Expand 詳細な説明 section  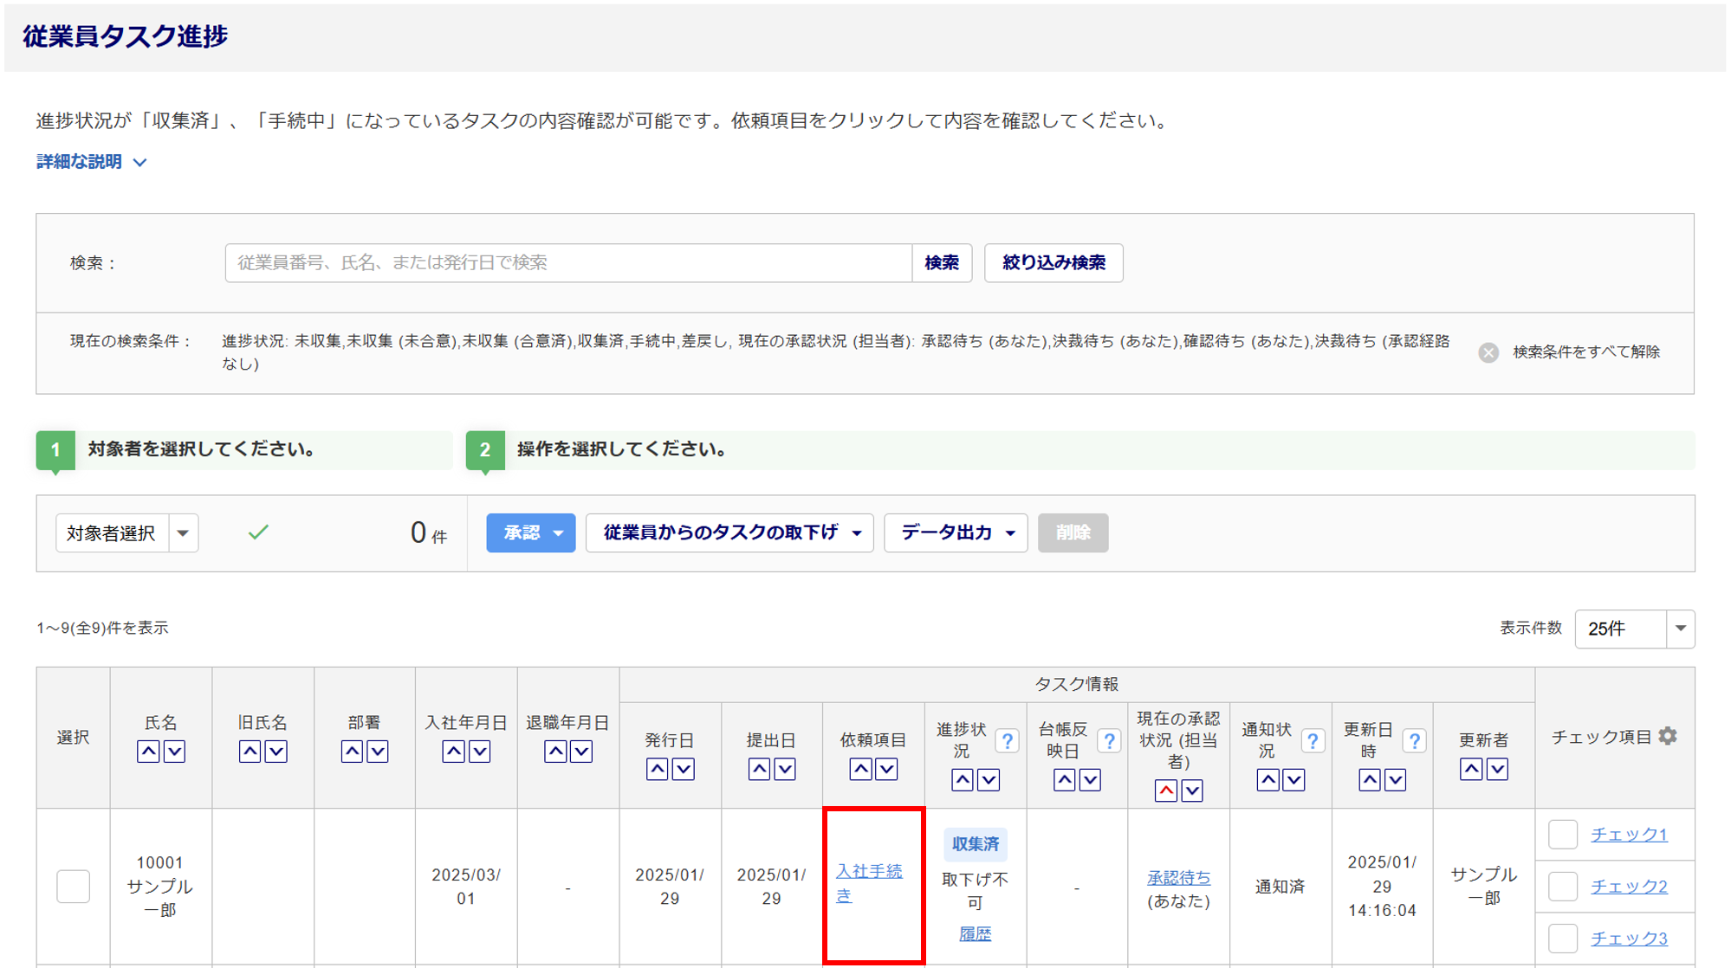tap(91, 162)
